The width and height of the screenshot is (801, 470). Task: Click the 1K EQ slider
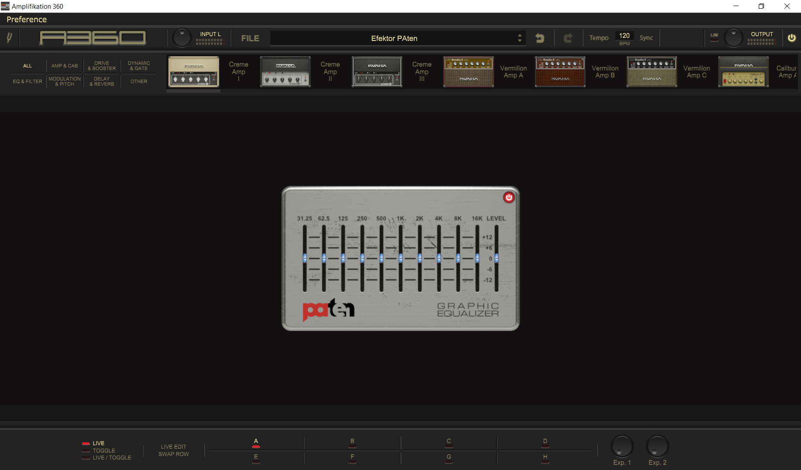(x=400, y=258)
